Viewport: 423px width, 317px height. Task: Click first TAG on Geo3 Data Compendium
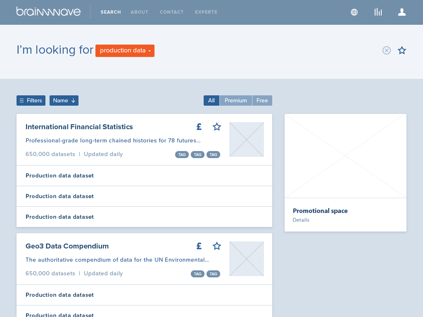[x=198, y=274]
